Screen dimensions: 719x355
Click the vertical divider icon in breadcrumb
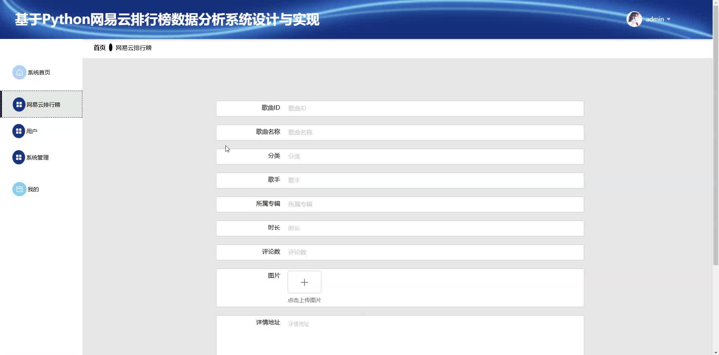coord(110,48)
